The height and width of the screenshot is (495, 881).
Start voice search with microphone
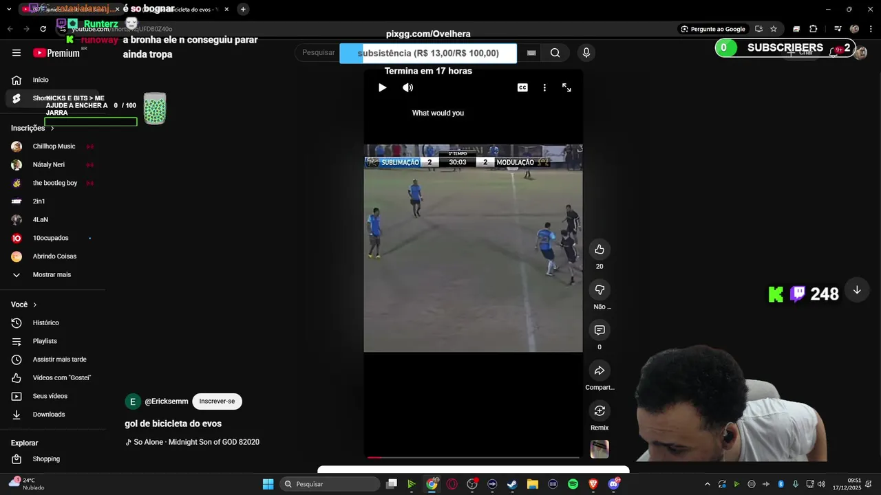pos(586,53)
